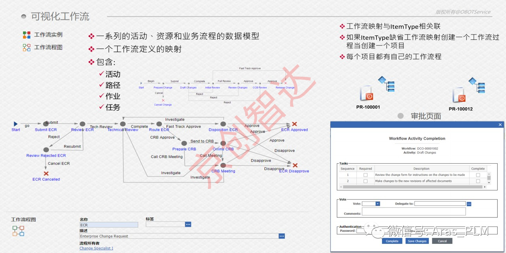The image size is (506, 253).
Task: Select the PR-100012 document icon
Action: [x=459, y=95]
